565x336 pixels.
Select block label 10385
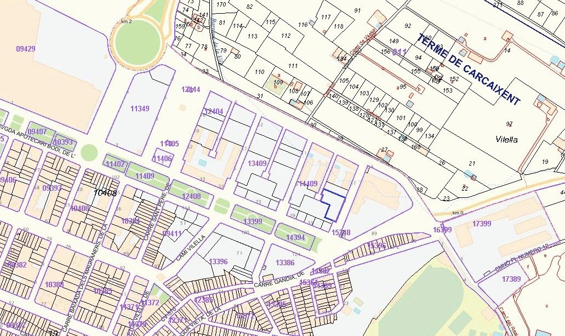[102, 291]
